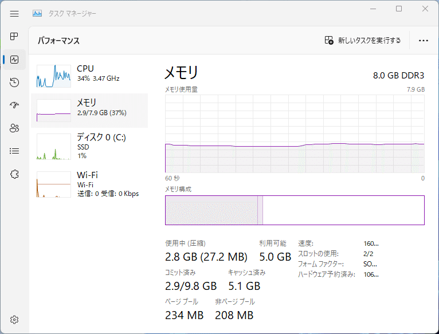
Task: Click the メモリ mini graph thumbnail
Action: pos(53,111)
